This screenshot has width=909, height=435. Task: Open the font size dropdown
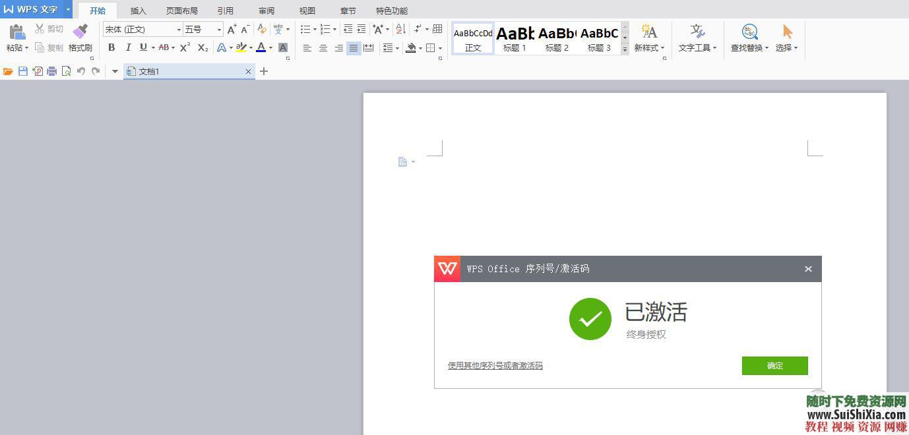219,29
